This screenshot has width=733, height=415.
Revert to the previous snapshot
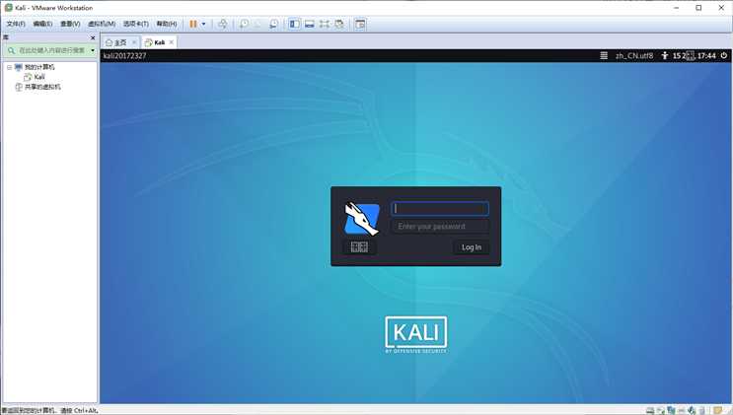[258, 24]
